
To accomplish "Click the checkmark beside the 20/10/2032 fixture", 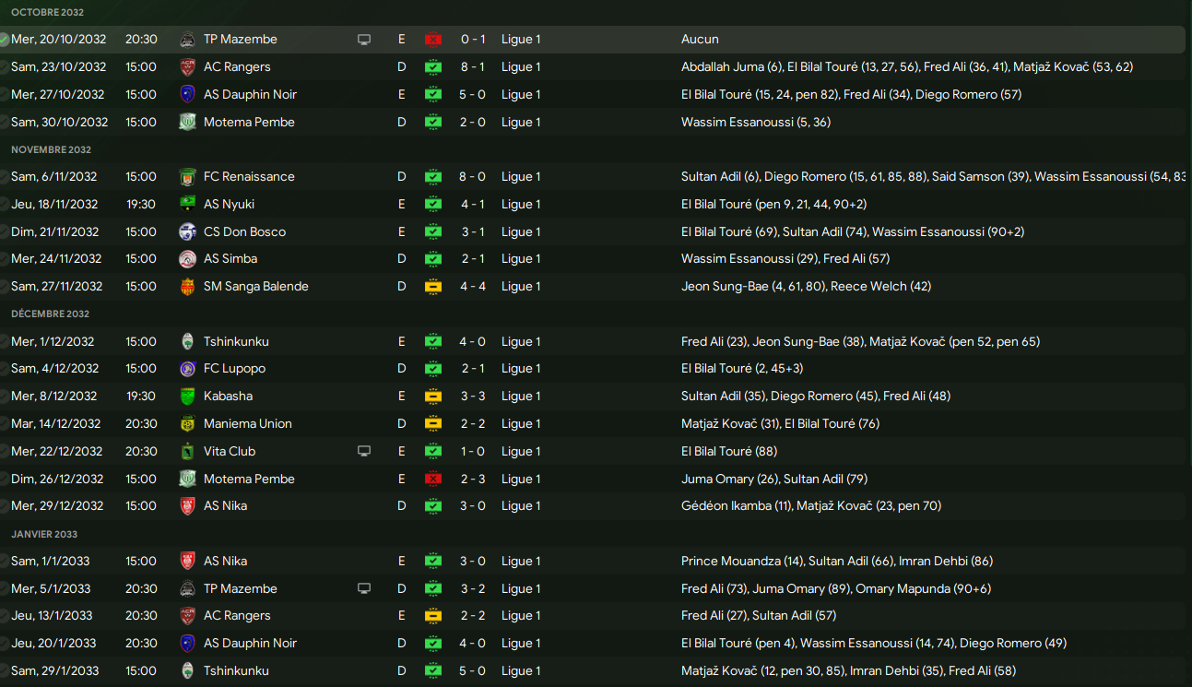I will [x=5, y=40].
